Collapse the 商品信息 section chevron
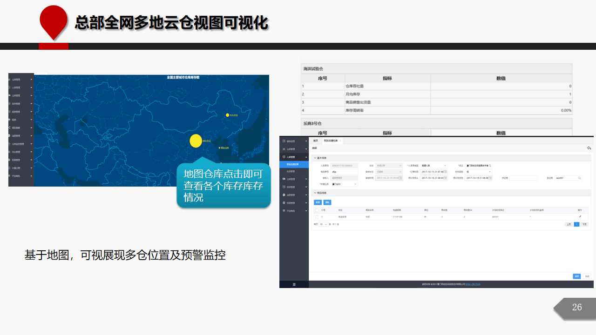Viewport: 596px width, 335px height. (315, 193)
